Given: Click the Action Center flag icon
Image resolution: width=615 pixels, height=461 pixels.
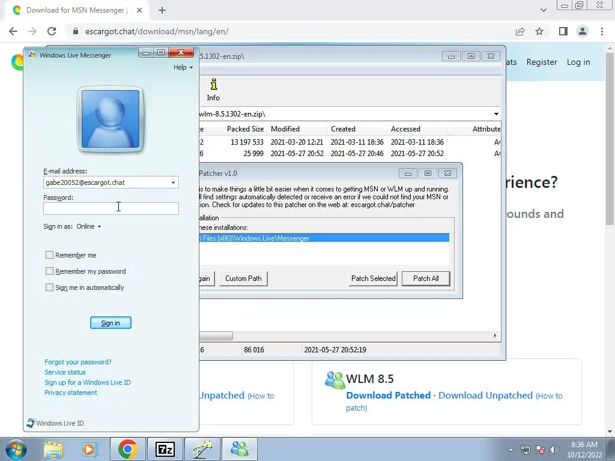Looking at the screenshot, I should click(x=540, y=450).
